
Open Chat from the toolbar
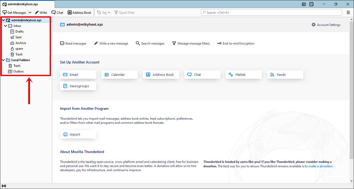(57, 12)
